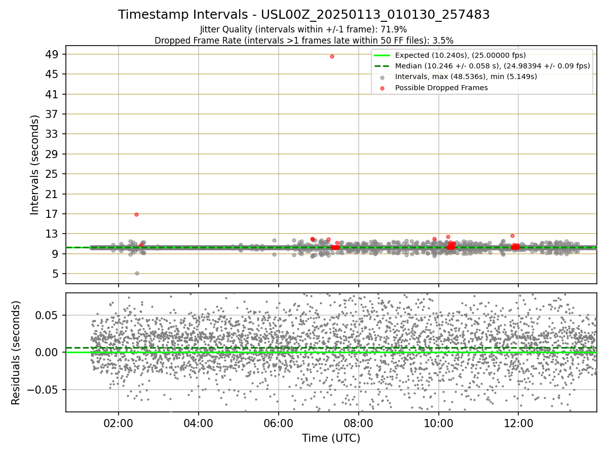608x456 pixels.
Task: Select the red outlier point near 49 seconds
Action: 332,56
